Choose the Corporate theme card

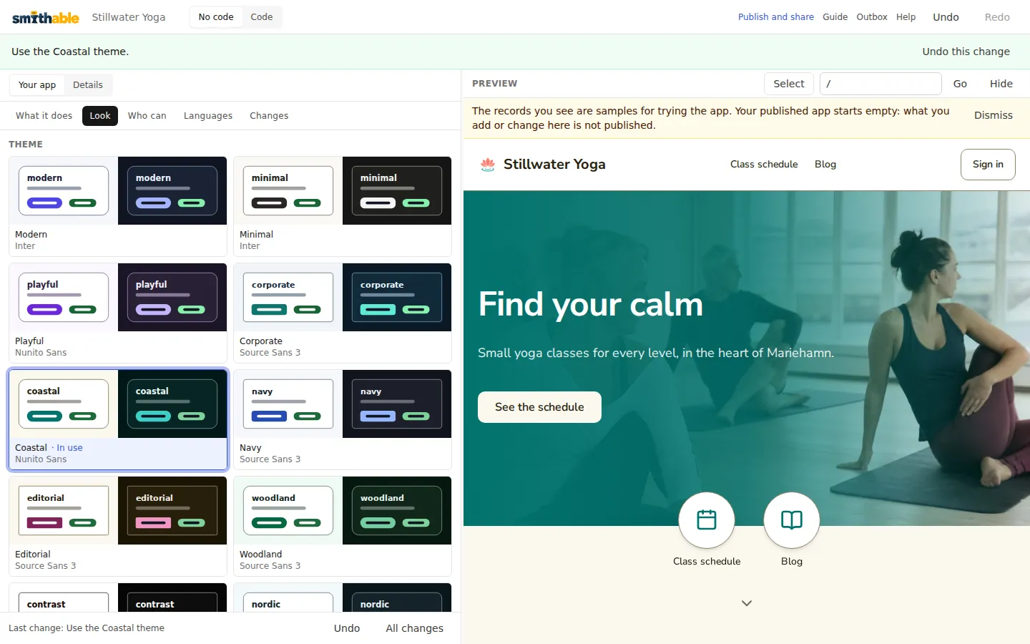point(343,313)
